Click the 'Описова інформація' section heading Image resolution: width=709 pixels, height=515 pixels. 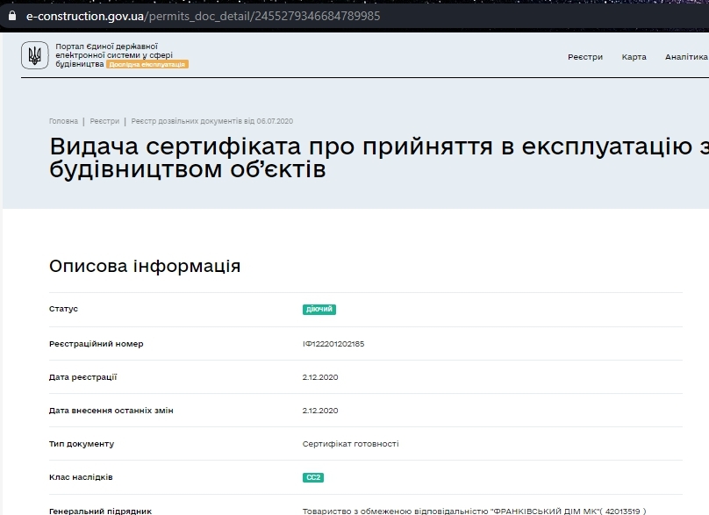tap(145, 266)
